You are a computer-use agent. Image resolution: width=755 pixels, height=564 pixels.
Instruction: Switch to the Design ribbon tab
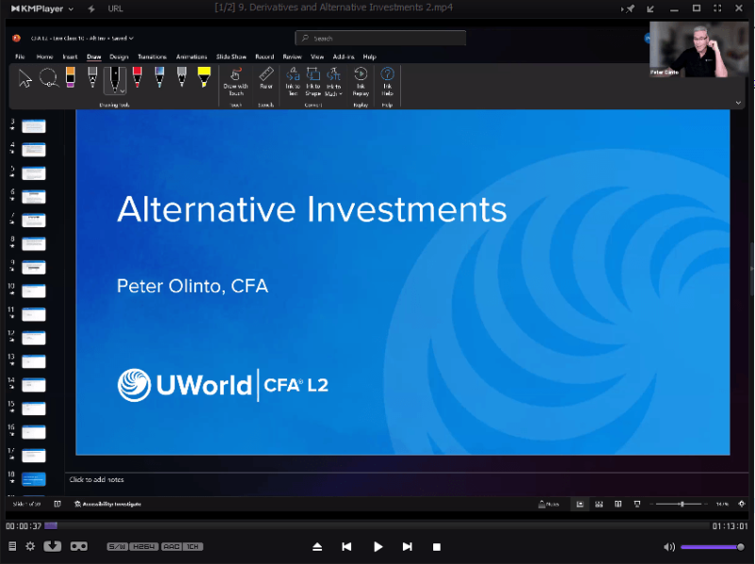pyautogui.click(x=119, y=57)
